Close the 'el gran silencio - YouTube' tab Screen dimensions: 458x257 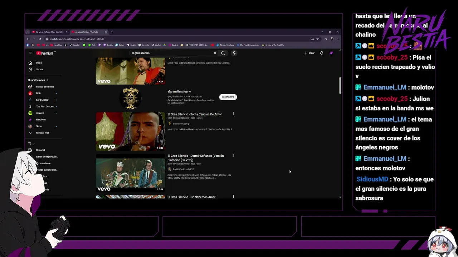[x=106, y=32]
